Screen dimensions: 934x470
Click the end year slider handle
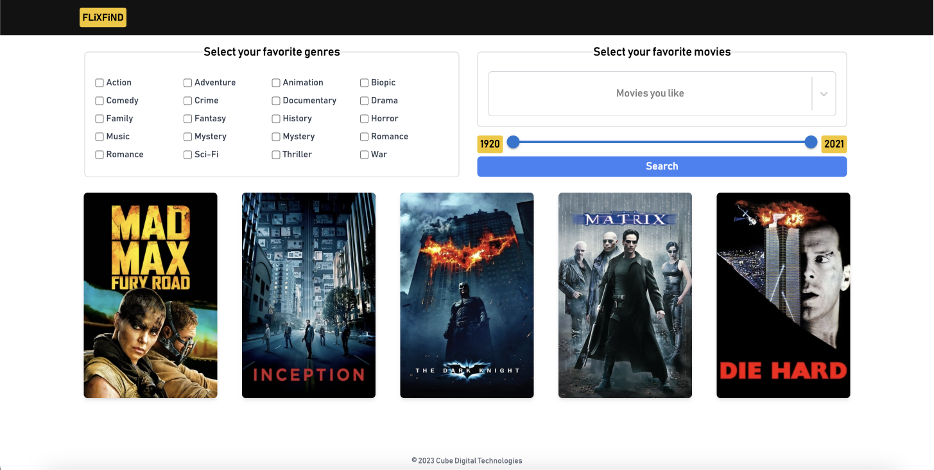point(811,142)
